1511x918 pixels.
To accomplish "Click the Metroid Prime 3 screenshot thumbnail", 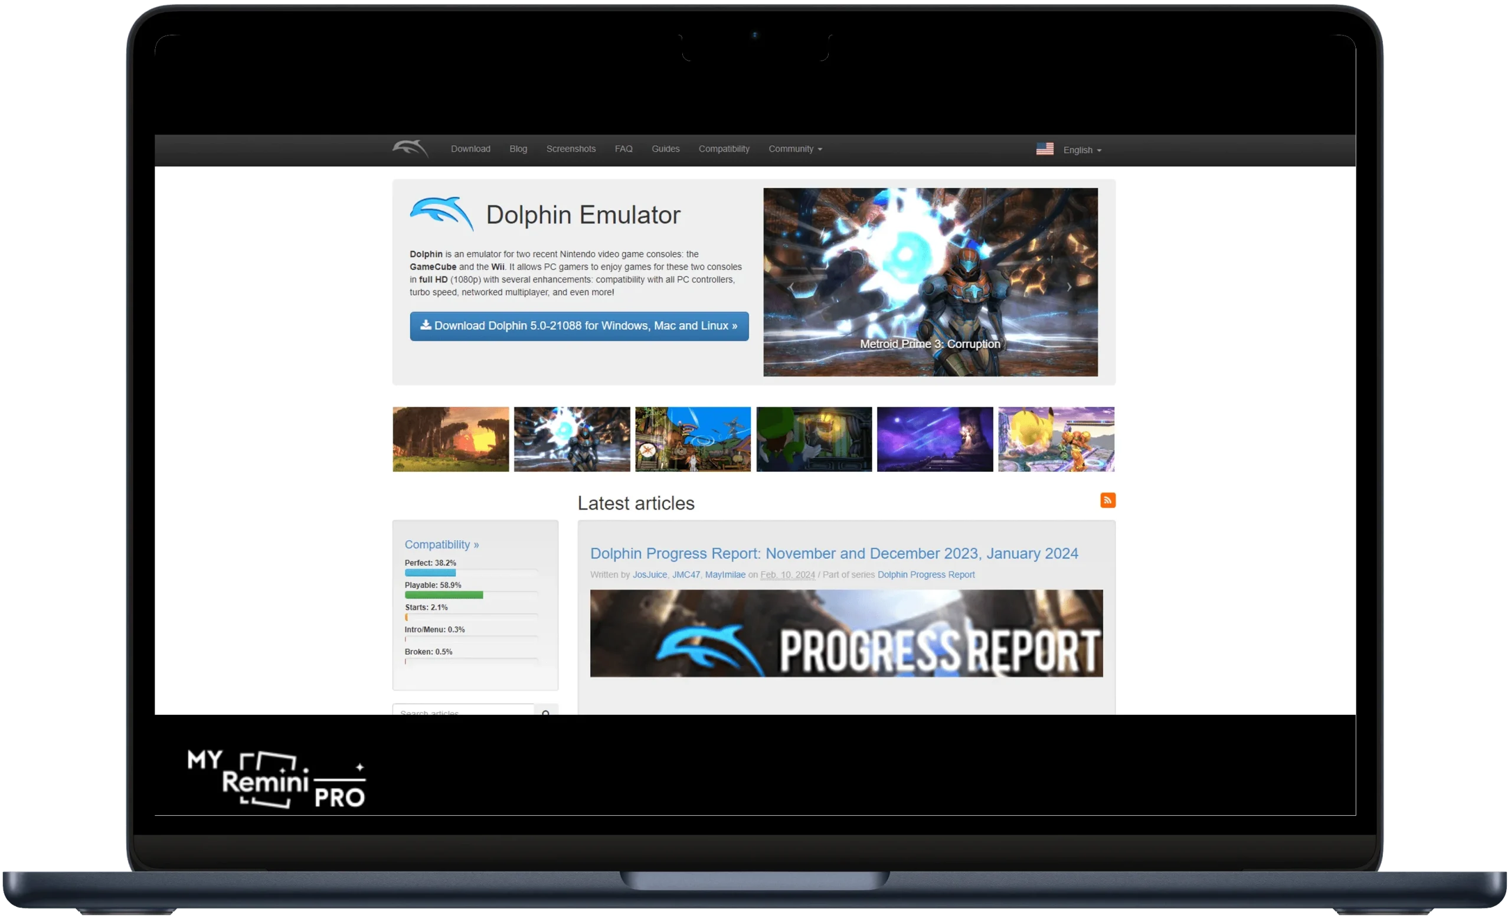I will point(571,439).
